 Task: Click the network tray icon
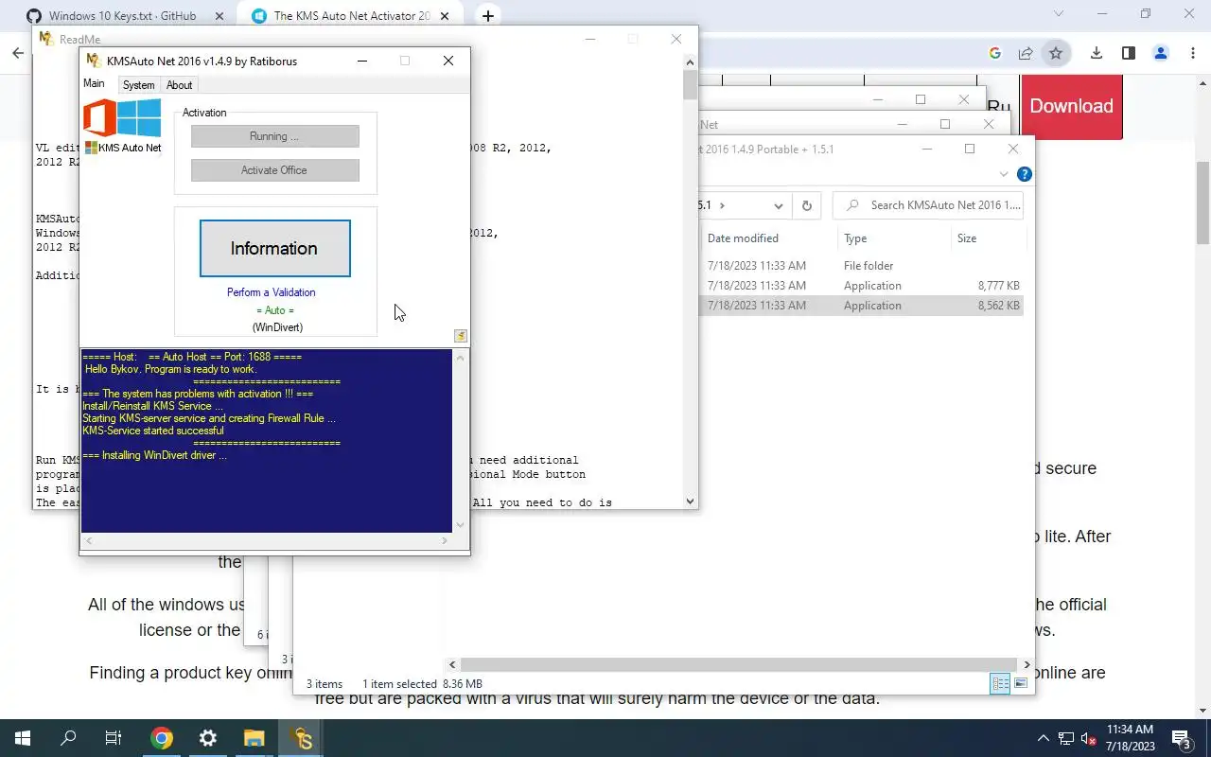click(1066, 738)
